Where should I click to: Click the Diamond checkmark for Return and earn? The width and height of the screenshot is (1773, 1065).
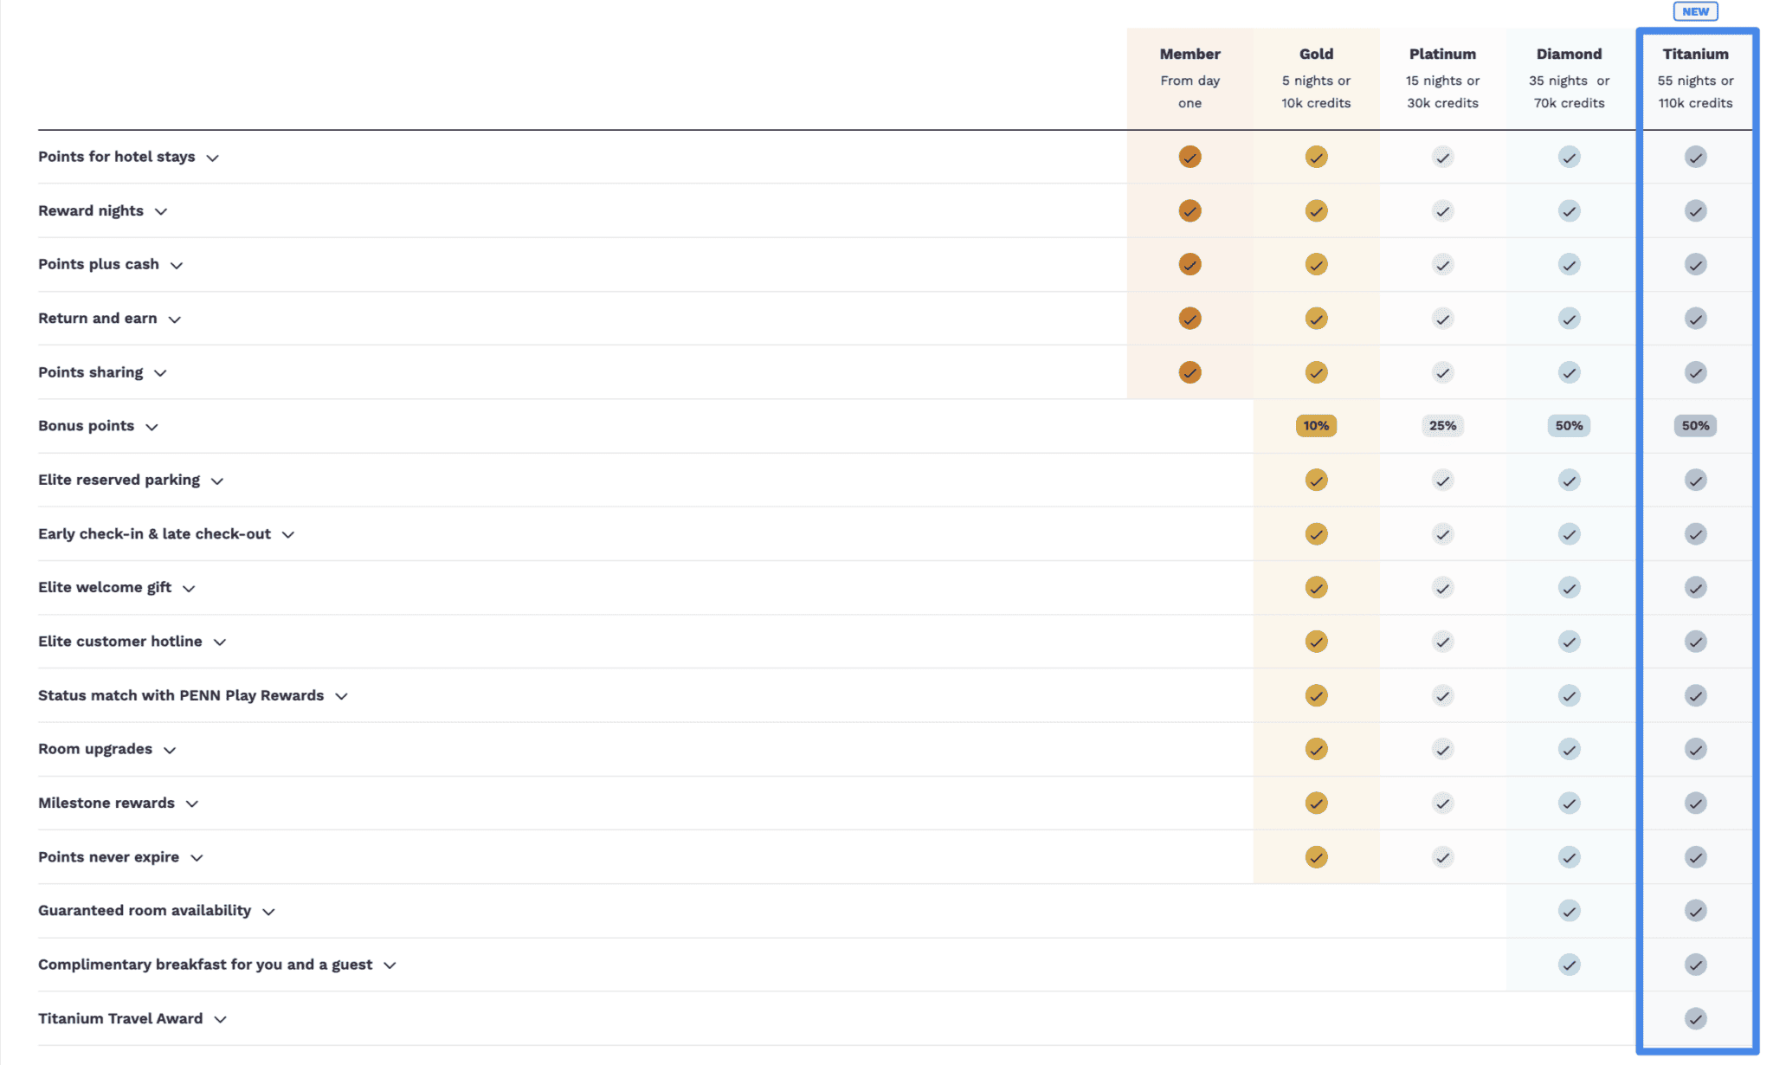1569,318
